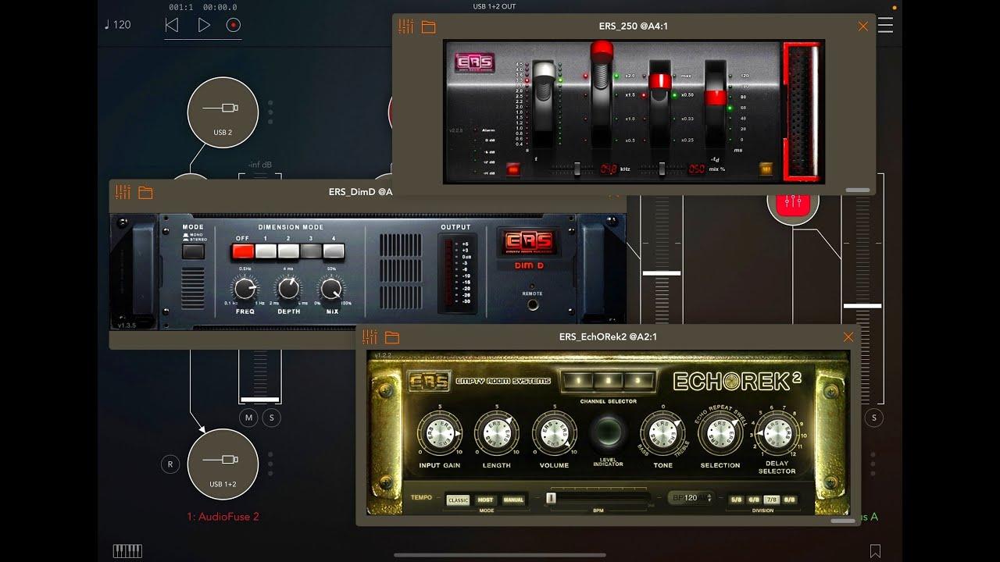Select HOST tempo mode in Echorek
Viewport: 1000px width, 562px height.
tap(485, 500)
